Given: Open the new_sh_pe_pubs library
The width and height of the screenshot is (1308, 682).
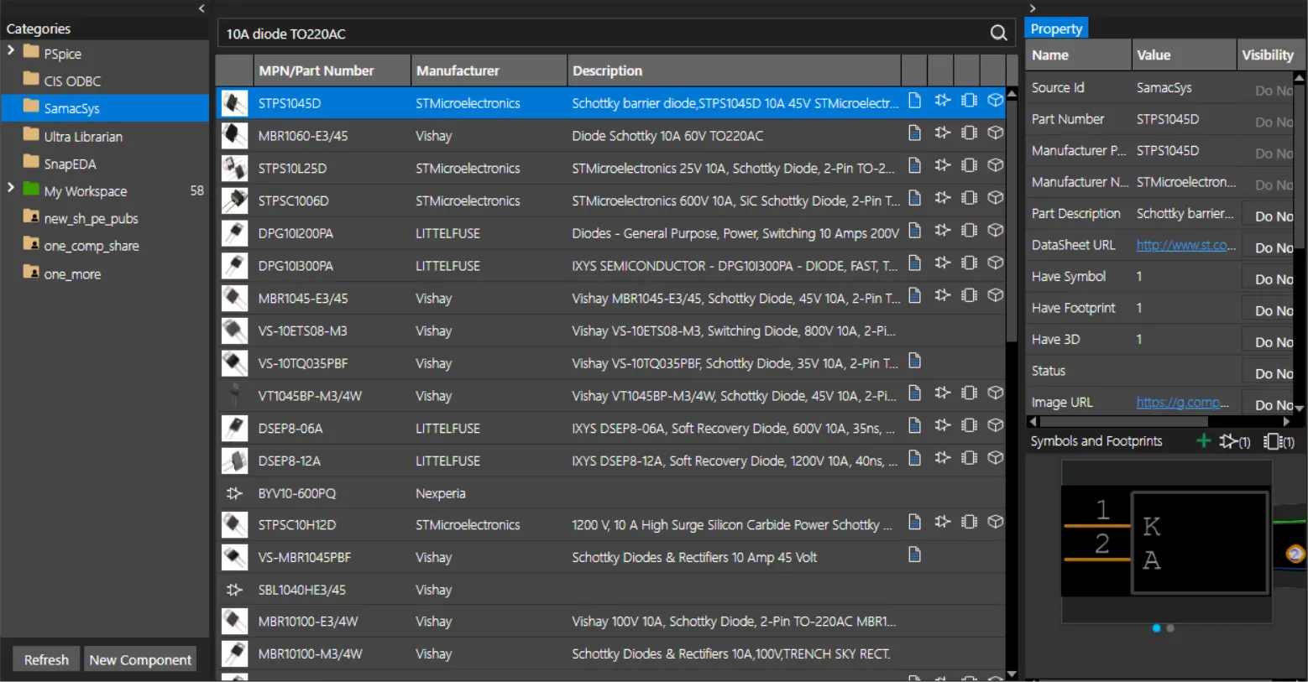Looking at the screenshot, I should click(91, 219).
